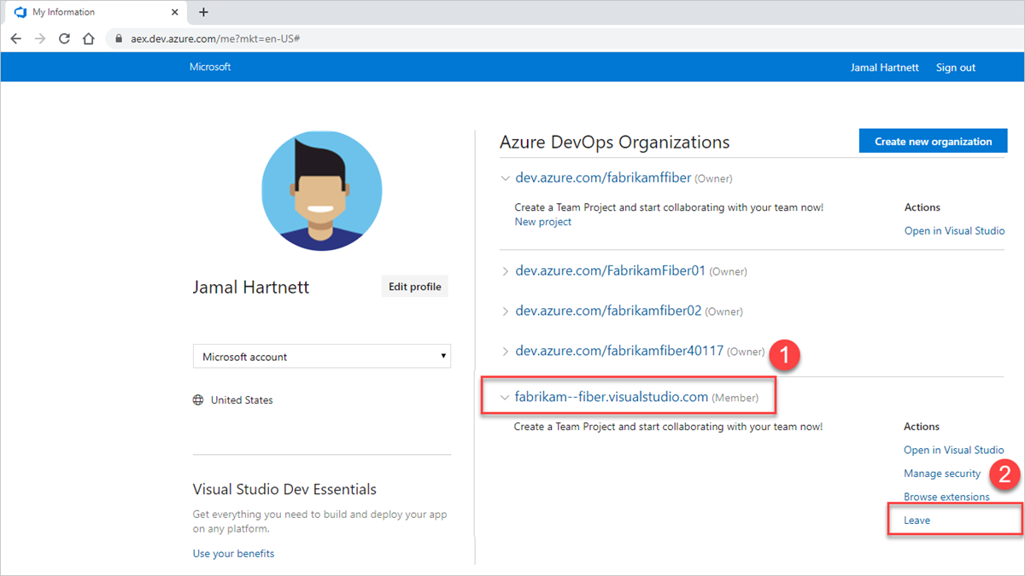Expand the dev.azure.com/FabrikamFiber01 organization

tap(506, 271)
